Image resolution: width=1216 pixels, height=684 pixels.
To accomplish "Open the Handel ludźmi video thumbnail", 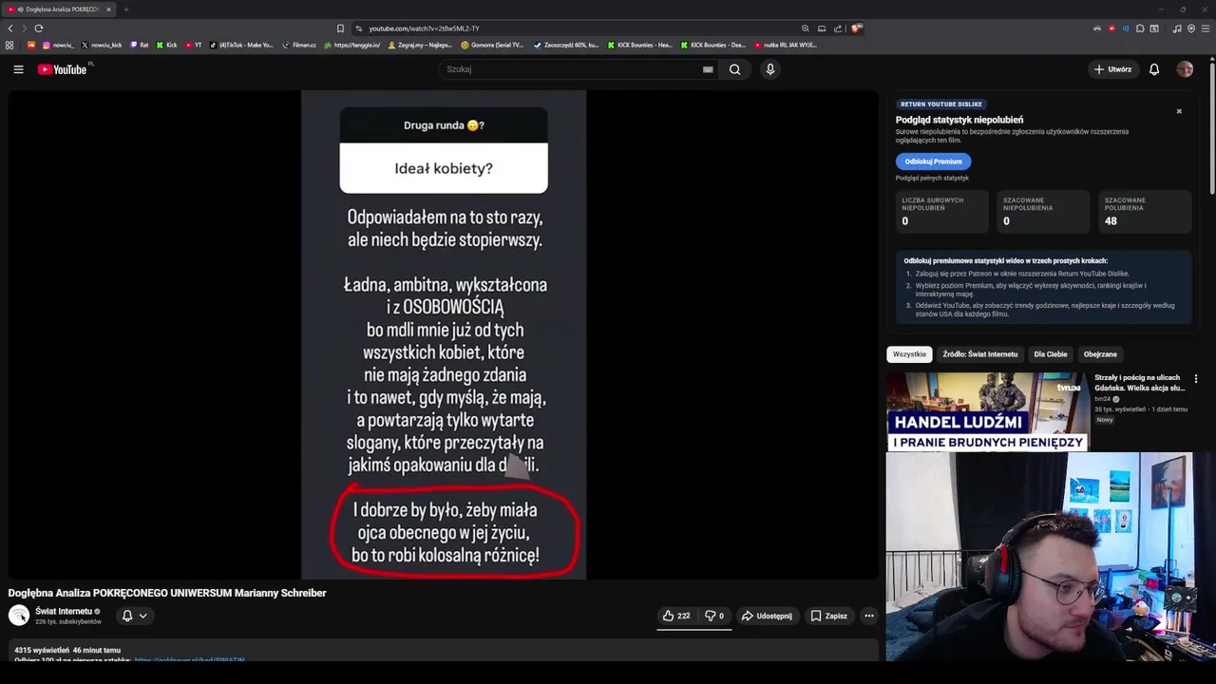I will click(988, 411).
